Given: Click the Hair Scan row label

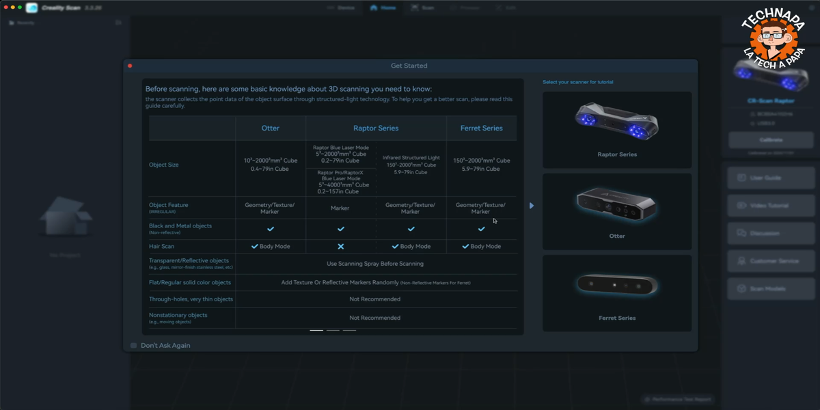Looking at the screenshot, I should point(161,246).
